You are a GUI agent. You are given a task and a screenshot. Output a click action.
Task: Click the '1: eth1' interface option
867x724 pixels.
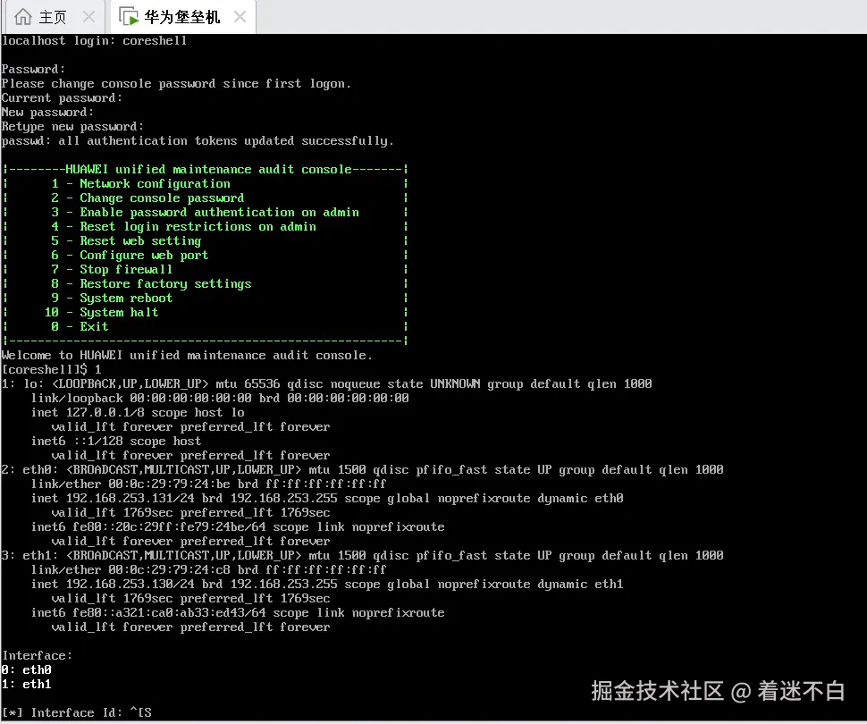pos(27,685)
